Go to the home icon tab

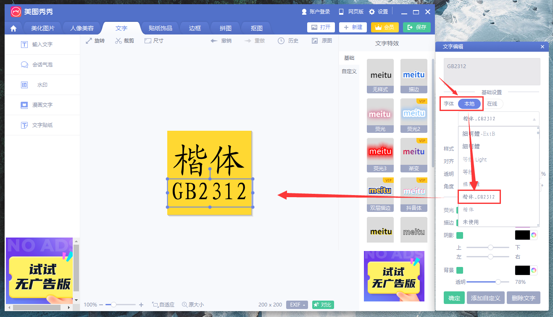(x=13, y=29)
